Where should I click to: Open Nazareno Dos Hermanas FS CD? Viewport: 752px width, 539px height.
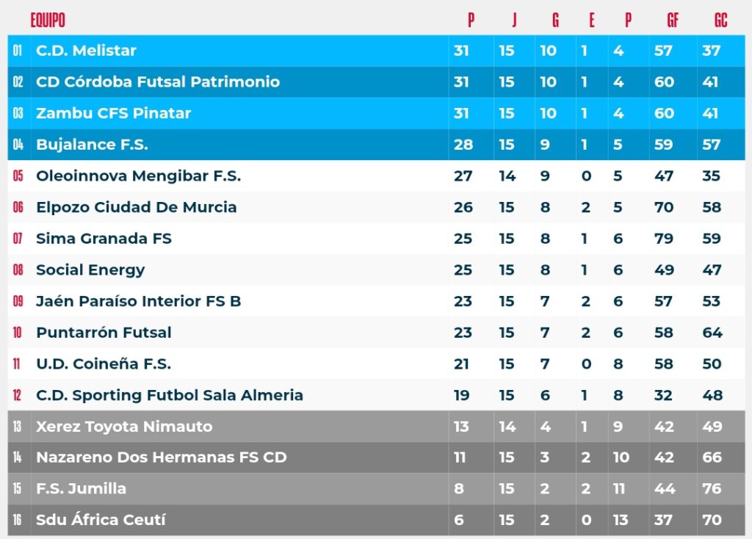click(x=161, y=457)
